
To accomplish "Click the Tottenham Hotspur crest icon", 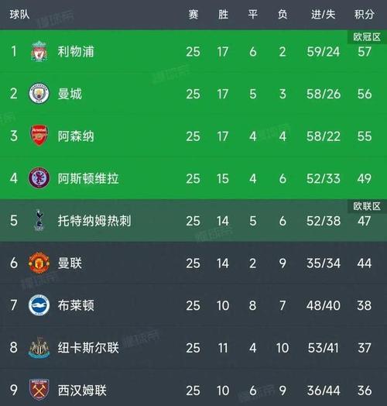I will (39, 220).
